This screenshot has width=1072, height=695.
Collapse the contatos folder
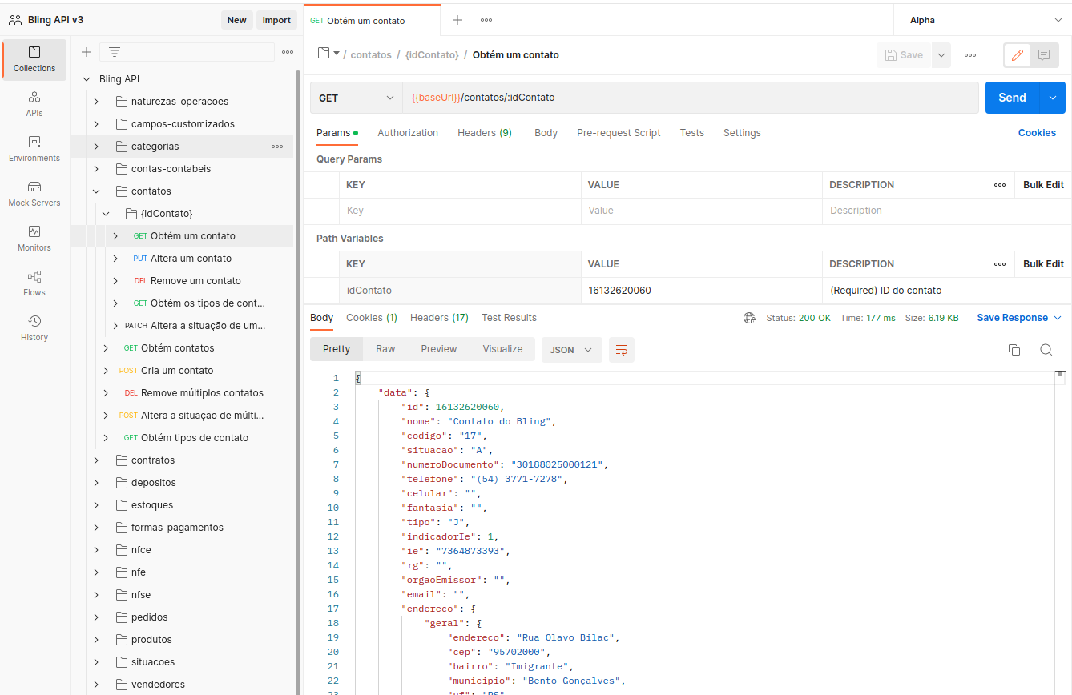[x=96, y=191]
